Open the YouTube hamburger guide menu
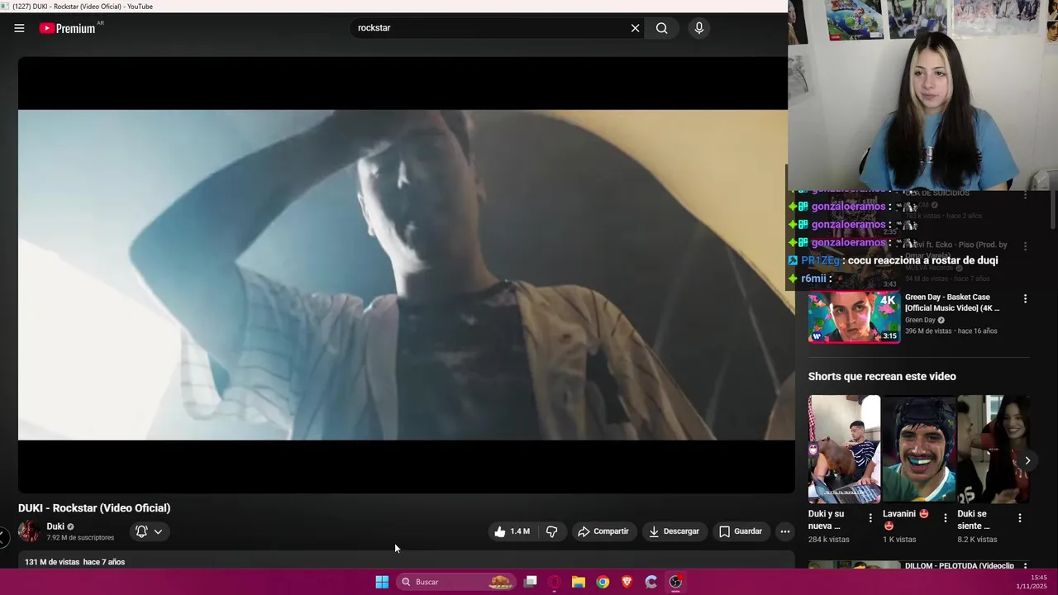Screen dimensions: 1058x595 click(19, 28)
